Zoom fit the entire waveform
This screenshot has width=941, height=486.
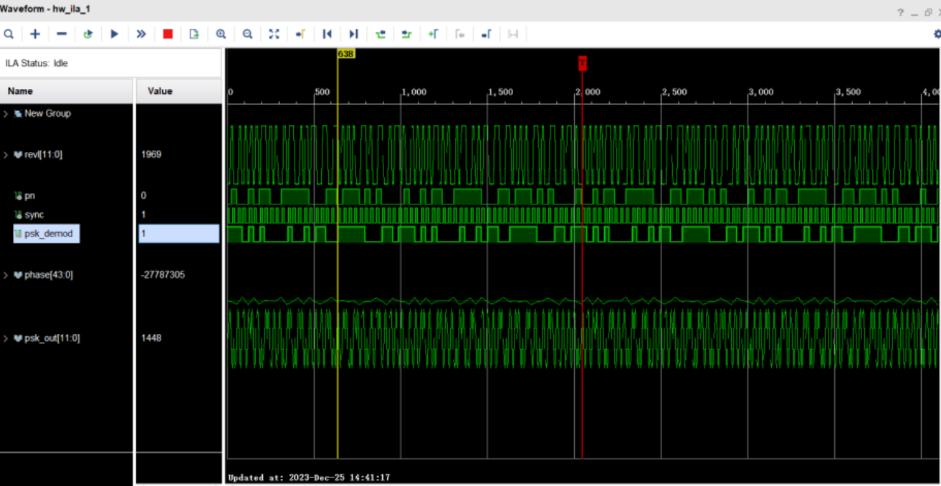pyautogui.click(x=274, y=34)
